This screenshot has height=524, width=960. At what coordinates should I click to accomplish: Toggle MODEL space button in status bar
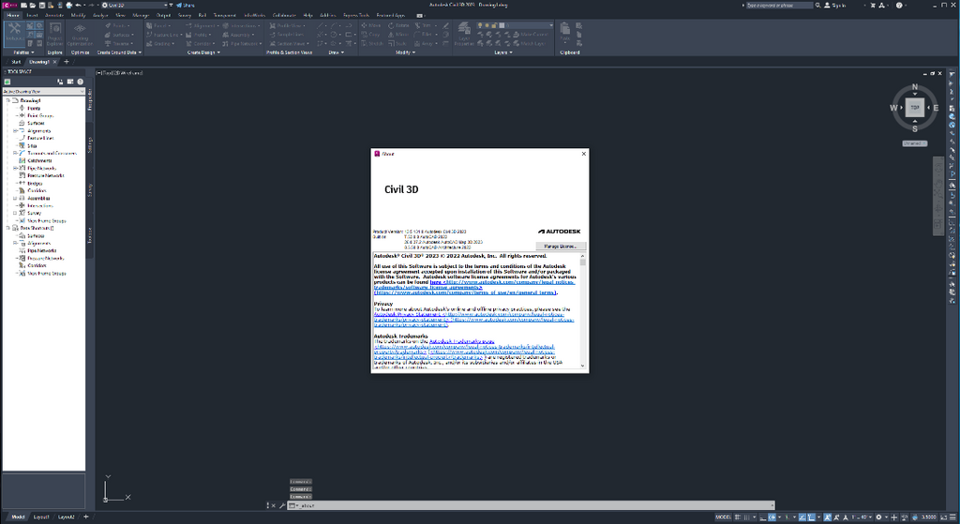pyautogui.click(x=723, y=517)
